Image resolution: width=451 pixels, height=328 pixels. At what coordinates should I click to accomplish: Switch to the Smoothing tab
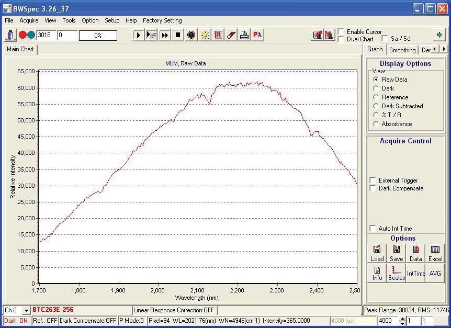[402, 50]
